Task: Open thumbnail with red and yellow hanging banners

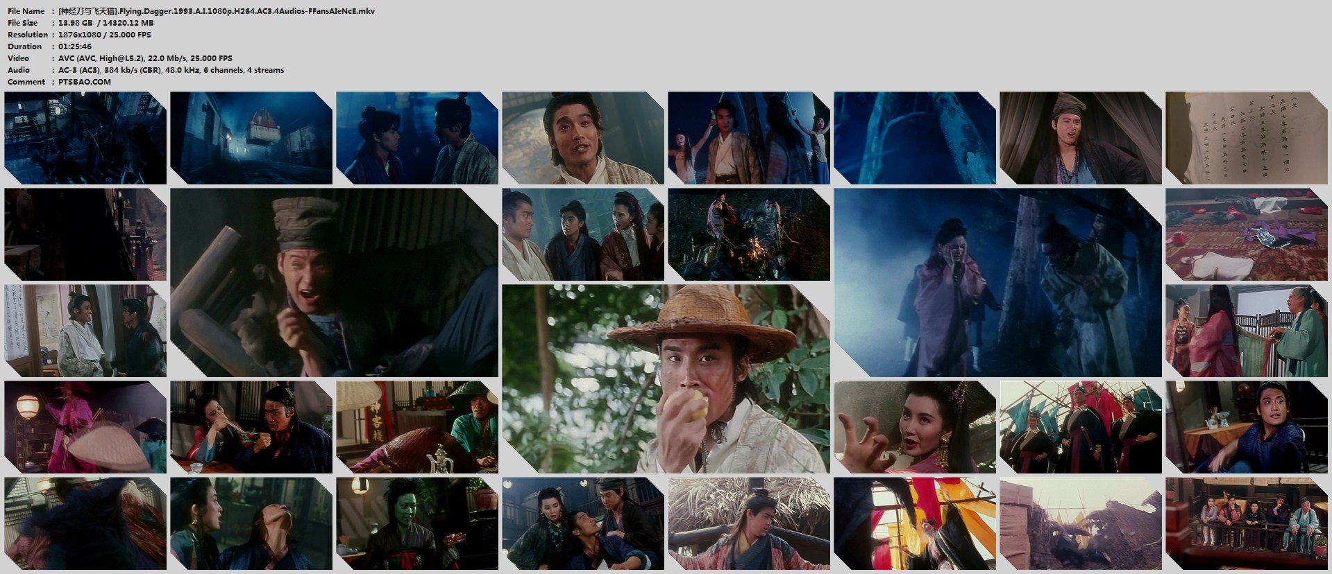Action: pyautogui.click(x=914, y=523)
